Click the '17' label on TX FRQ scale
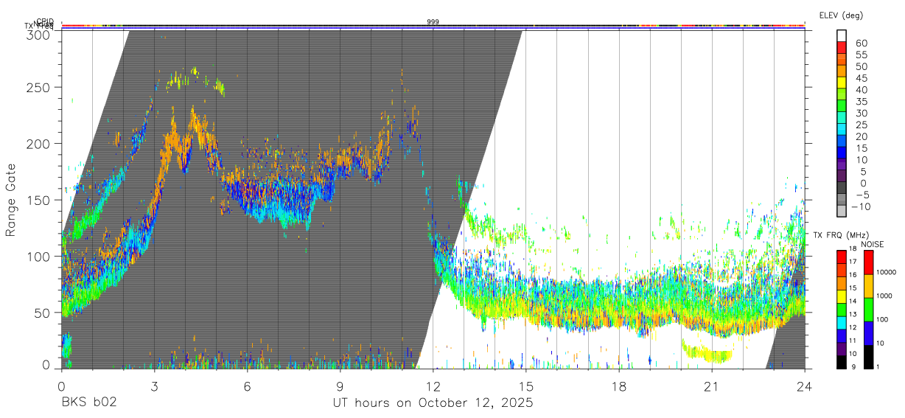This screenshot has height=418, width=905. pyautogui.click(x=853, y=262)
